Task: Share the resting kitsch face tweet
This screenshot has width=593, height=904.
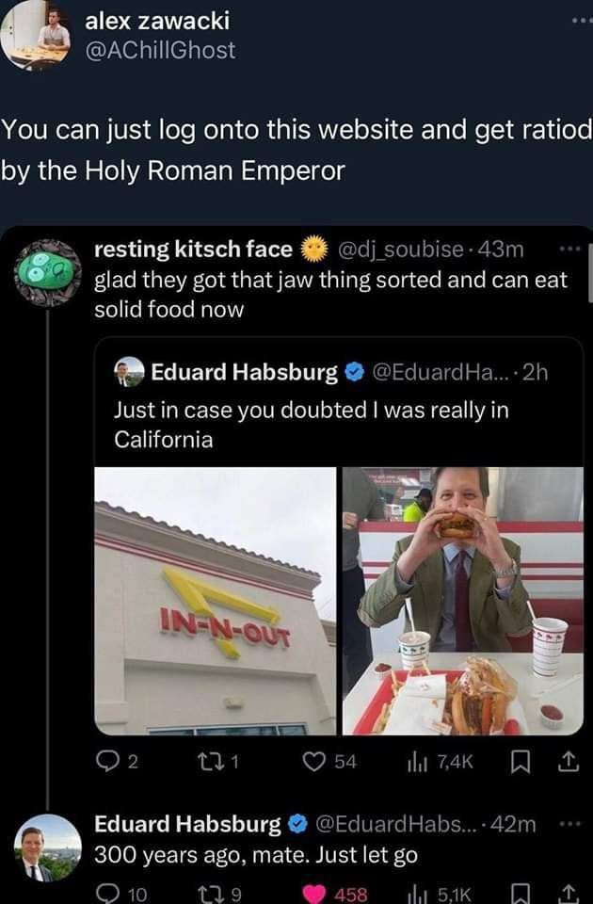Action: [567, 761]
